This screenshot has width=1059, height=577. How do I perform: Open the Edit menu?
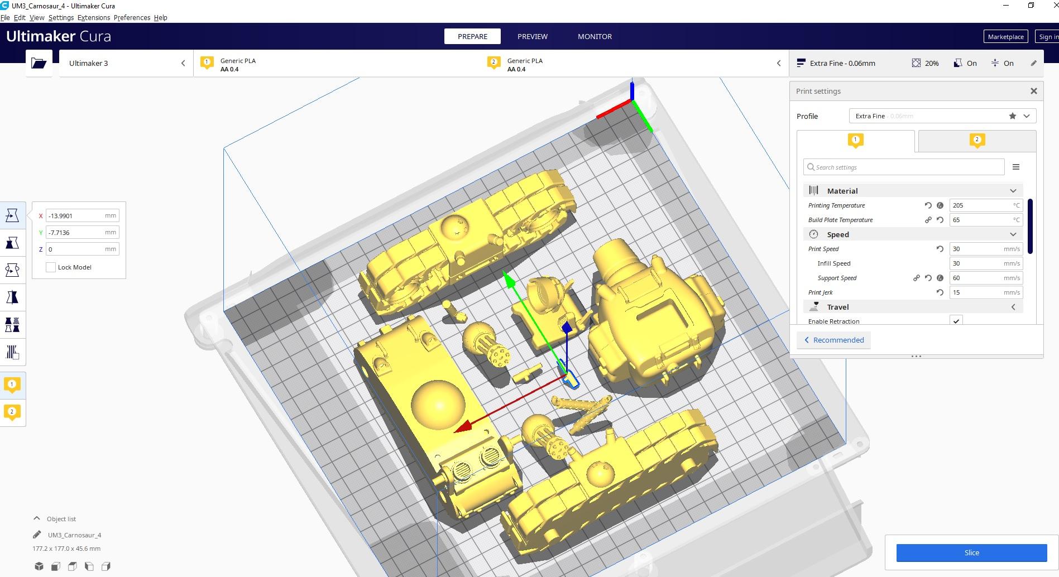click(20, 17)
